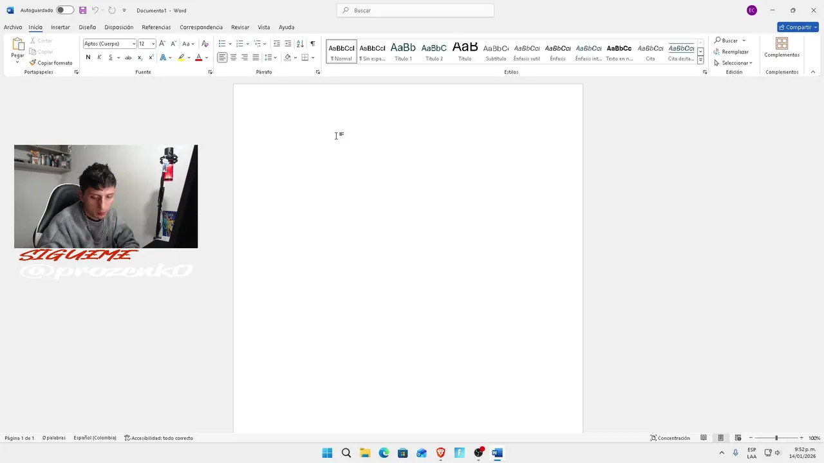Click the Pegar paste icon
The image size is (824, 463).
(18, 44)
